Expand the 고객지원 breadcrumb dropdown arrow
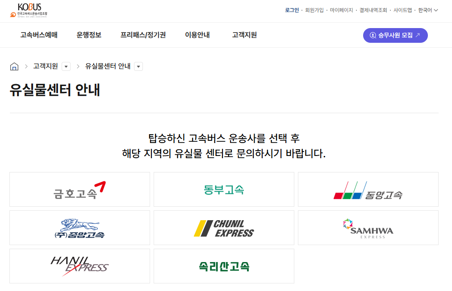 pyautogui.click(x=66, y=66)
